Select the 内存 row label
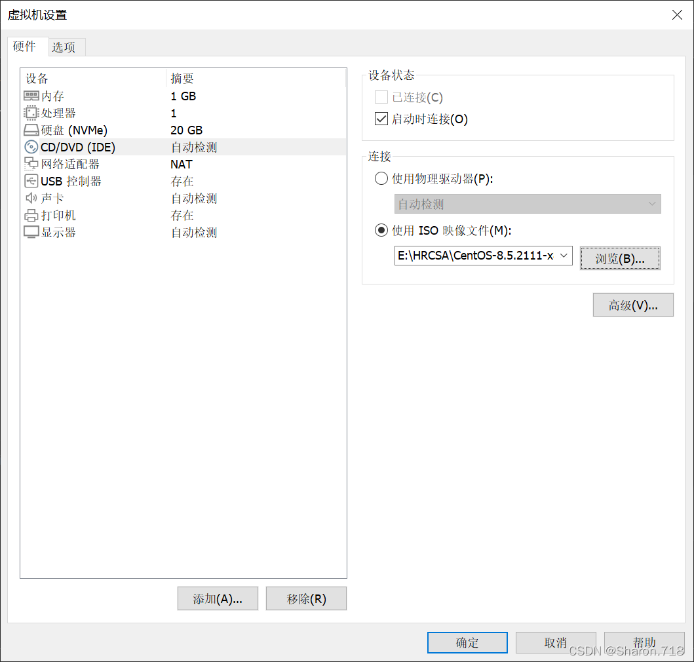The width and height of the screenshot is (694, 662). click(52, 96)
